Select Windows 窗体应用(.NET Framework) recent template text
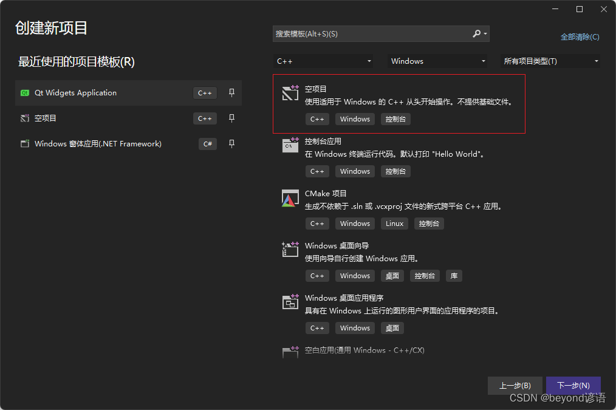This screenshot has height=410, width=616. coord(98,144)
